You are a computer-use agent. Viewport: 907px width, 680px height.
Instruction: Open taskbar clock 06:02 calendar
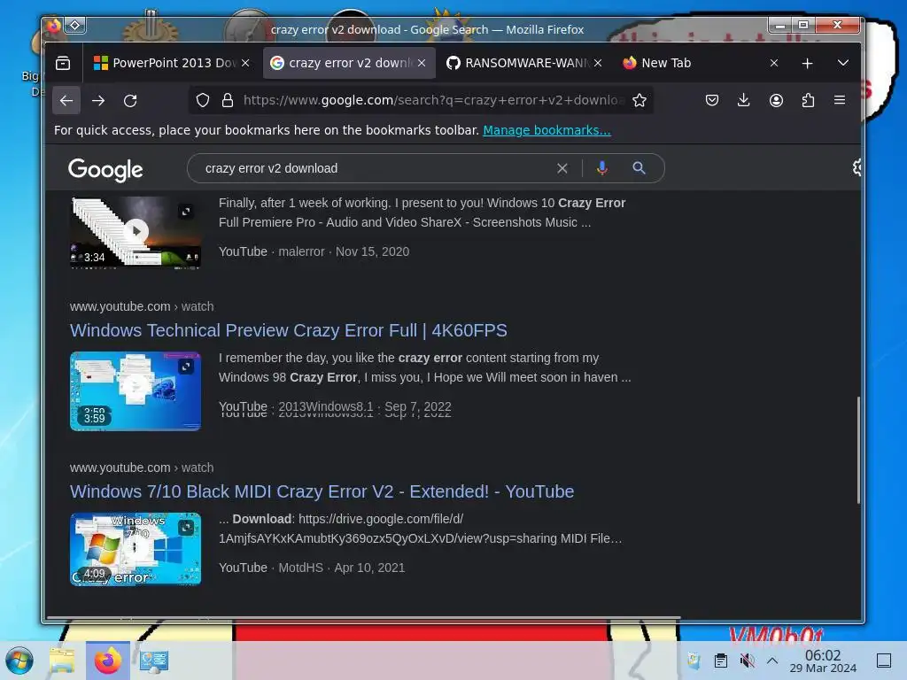[823, 661]
